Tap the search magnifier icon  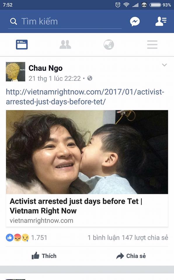coord(13,21)
